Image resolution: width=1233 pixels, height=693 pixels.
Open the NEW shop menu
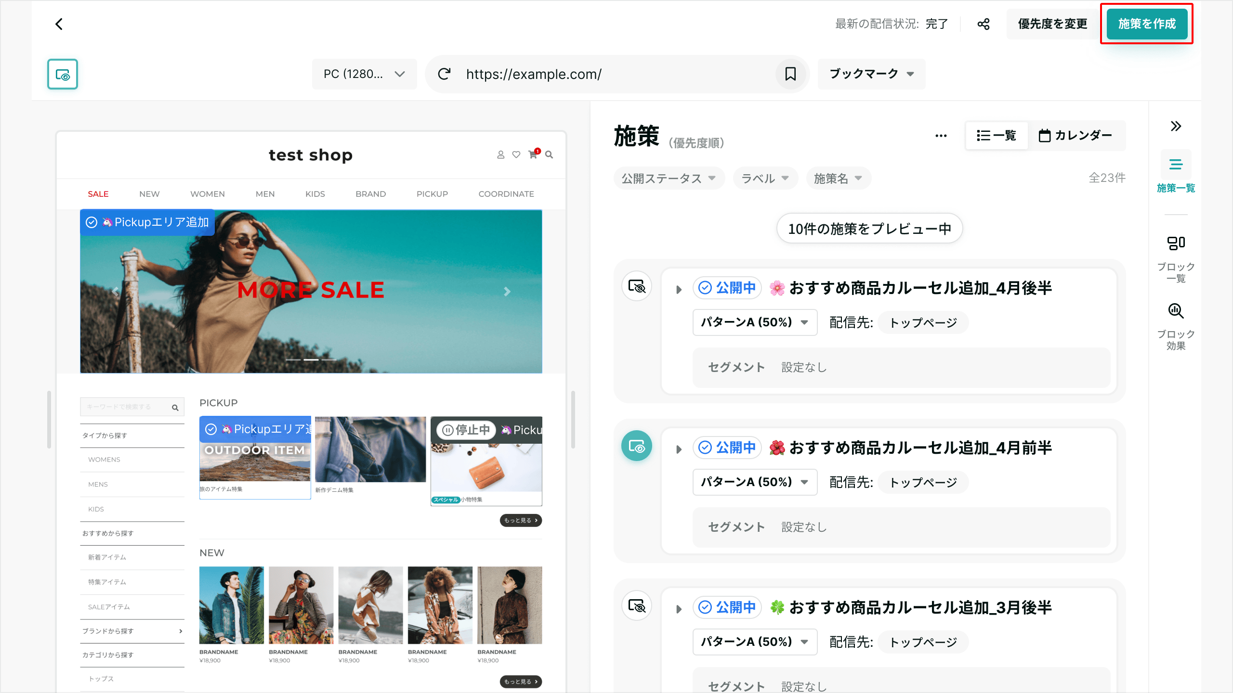tap(149, 194)
